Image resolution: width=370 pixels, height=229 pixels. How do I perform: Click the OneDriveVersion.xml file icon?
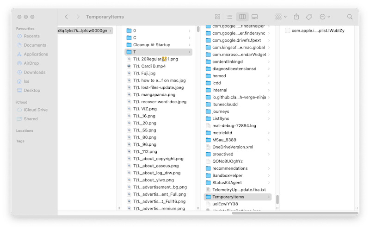pyautogui.click(x=208, y=147)
